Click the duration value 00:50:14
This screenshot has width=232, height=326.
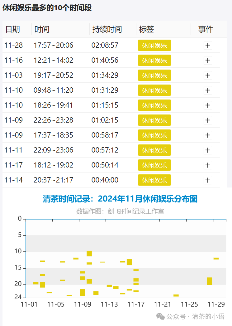pyautogui.click(x=105, y=165)
